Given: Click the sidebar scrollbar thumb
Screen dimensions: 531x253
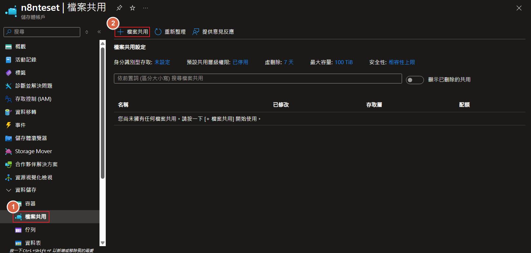Looking at the screenshot, I should 103,113.
